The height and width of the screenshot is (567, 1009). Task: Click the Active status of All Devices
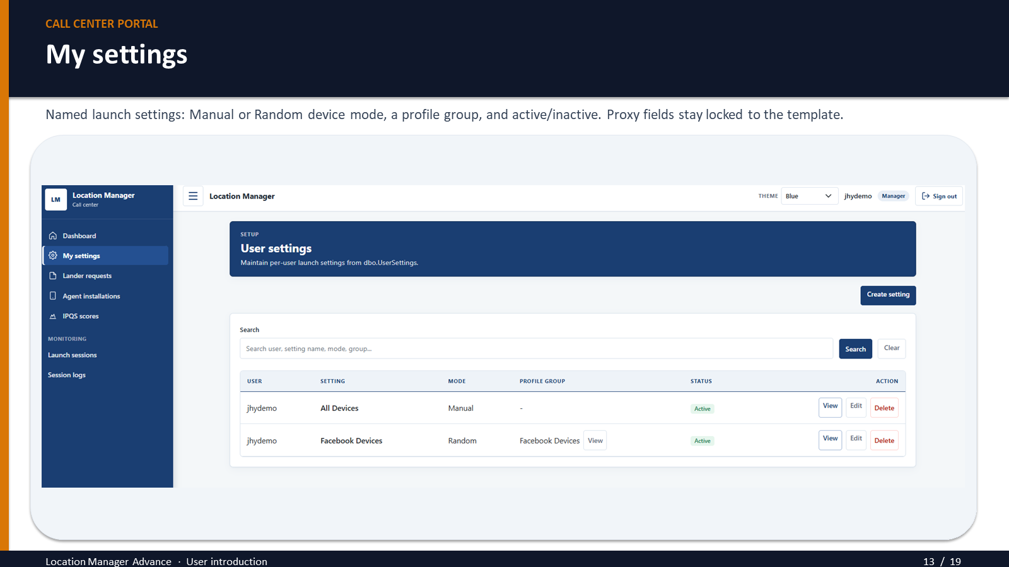(x=703, y=409)
